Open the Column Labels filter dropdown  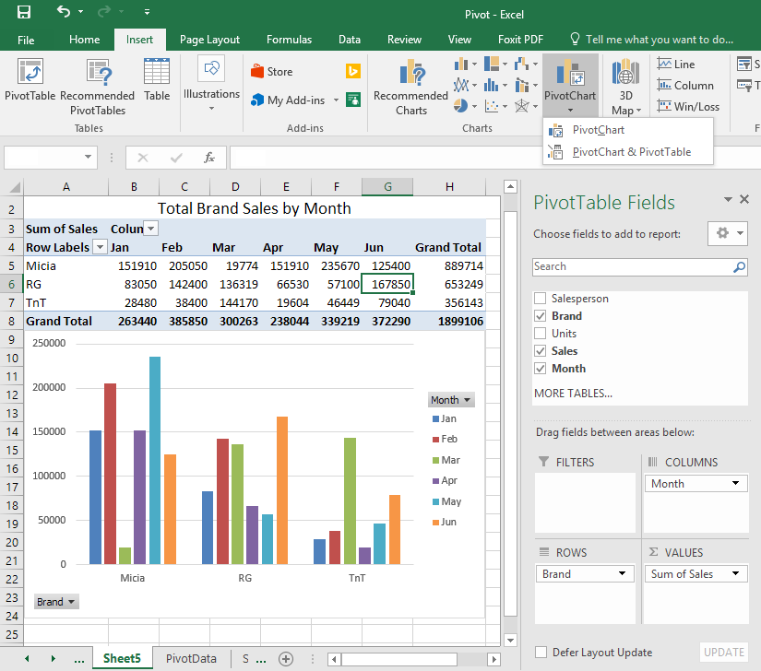[151, 229]
